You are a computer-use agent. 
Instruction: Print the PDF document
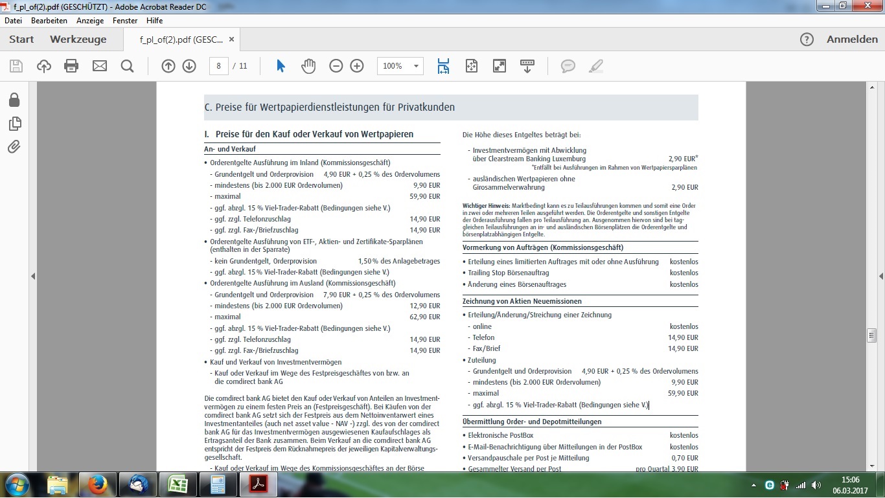coord(71,66)
